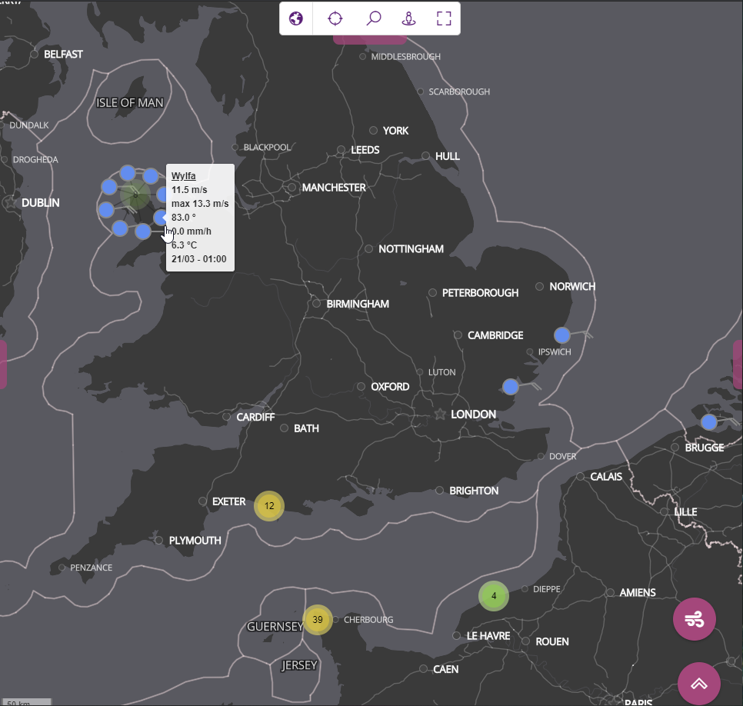Open the right edge pink side panel

pyautogui.click(x=739, y=365)
